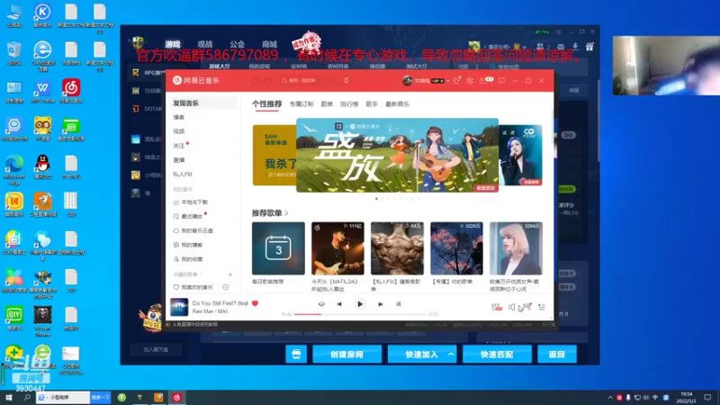
Task: Expand the username dropdown arrow
Action: (x=448, y=81)
